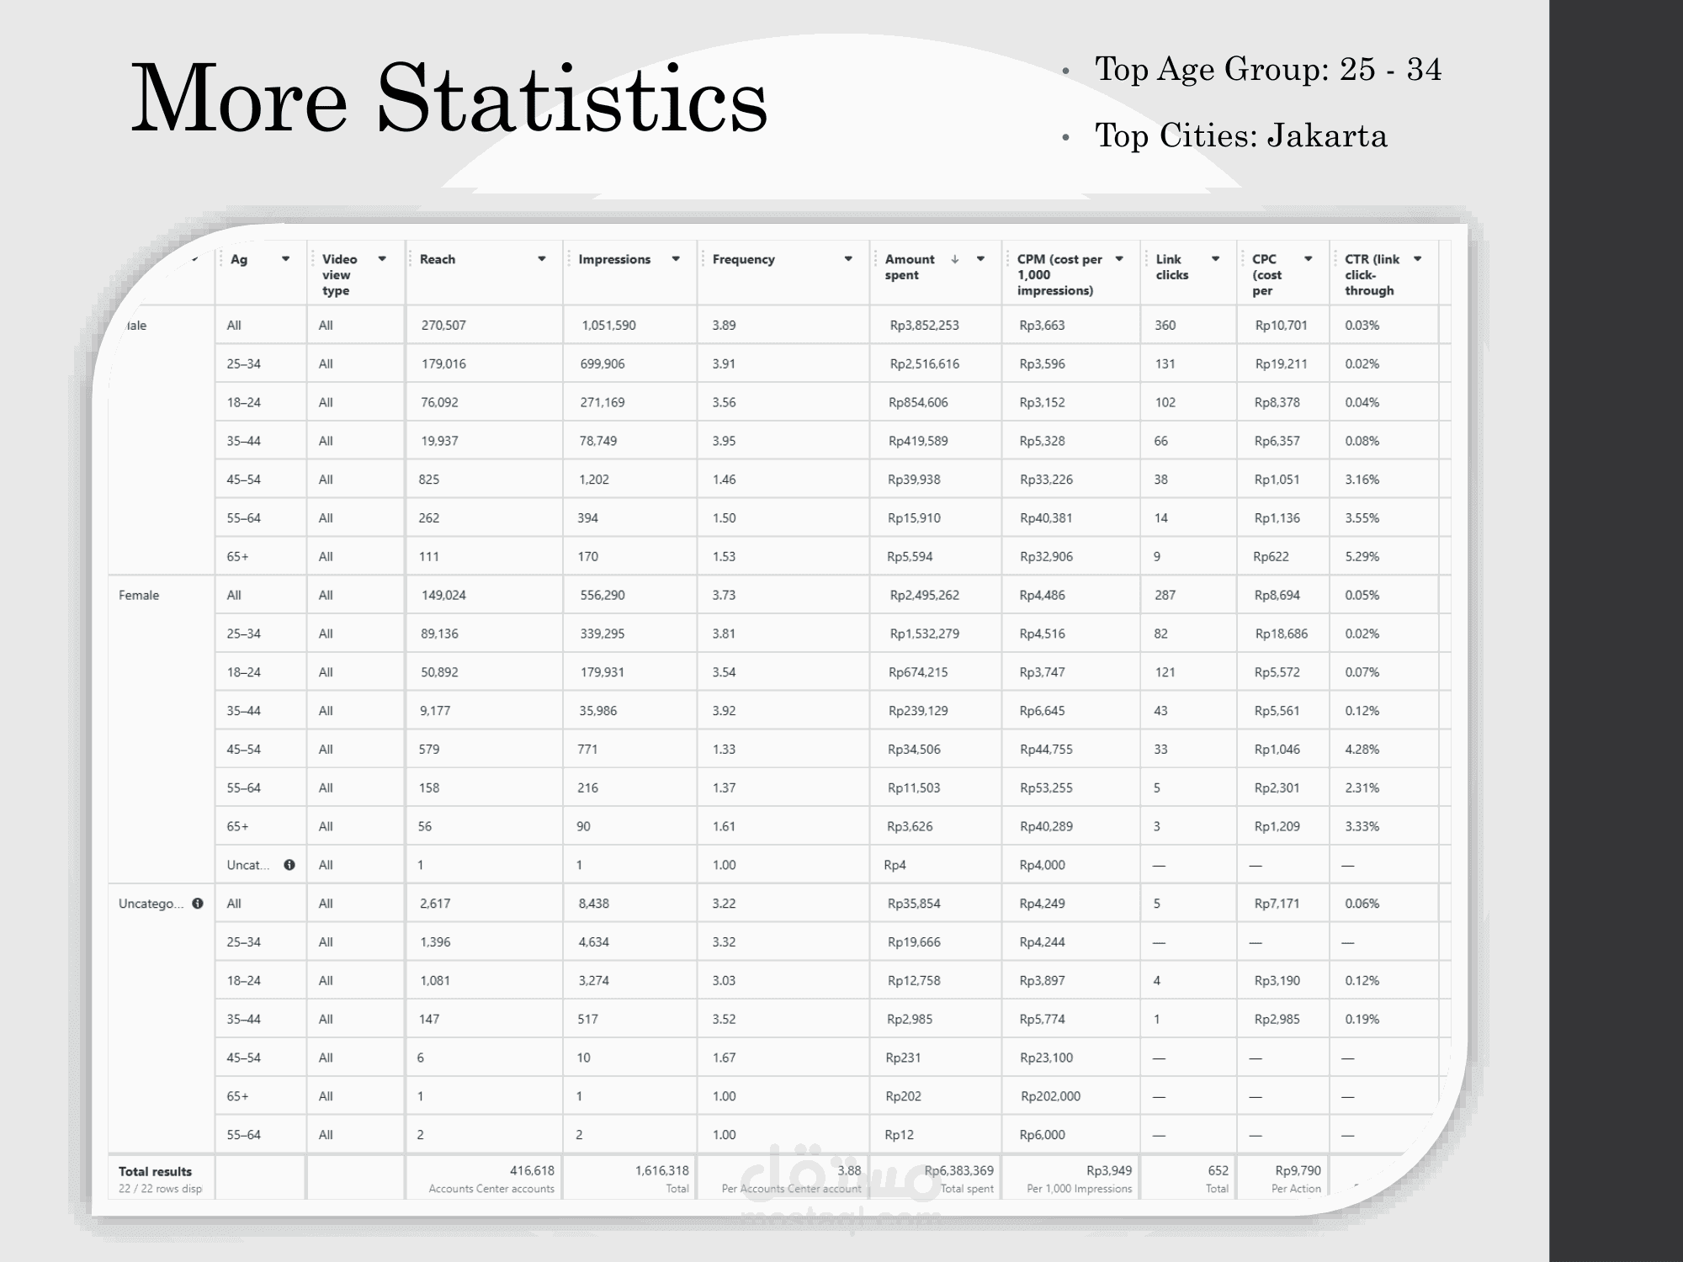
Task: Expand the Video view type dropdown
Action: pyautogui.click(x=382, y=259)
